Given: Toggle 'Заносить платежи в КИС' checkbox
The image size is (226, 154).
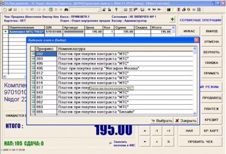Looking at the screenshot, I should pyautogui.click(x=110, y=143).
